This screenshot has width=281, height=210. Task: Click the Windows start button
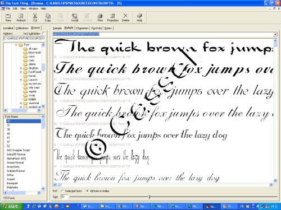tap(12, 206)
